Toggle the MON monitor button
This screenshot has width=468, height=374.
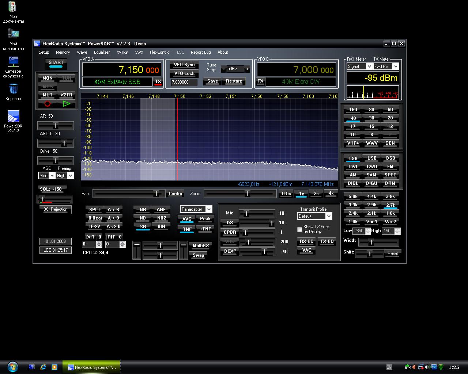pos(48,78)
